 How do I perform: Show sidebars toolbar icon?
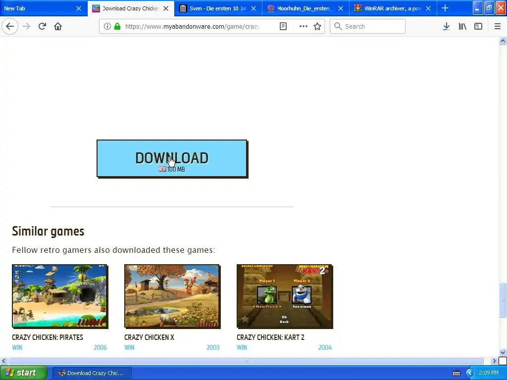pyautogui.click(x=478, y=26)
